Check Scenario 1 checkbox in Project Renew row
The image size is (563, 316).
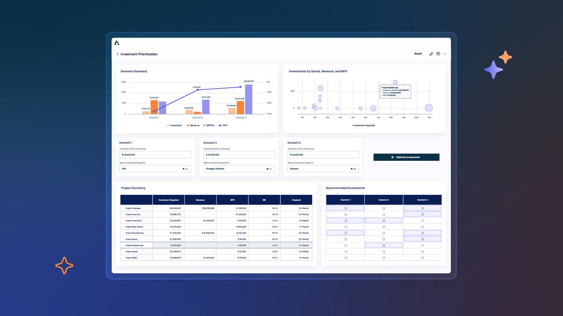[346, 251]
